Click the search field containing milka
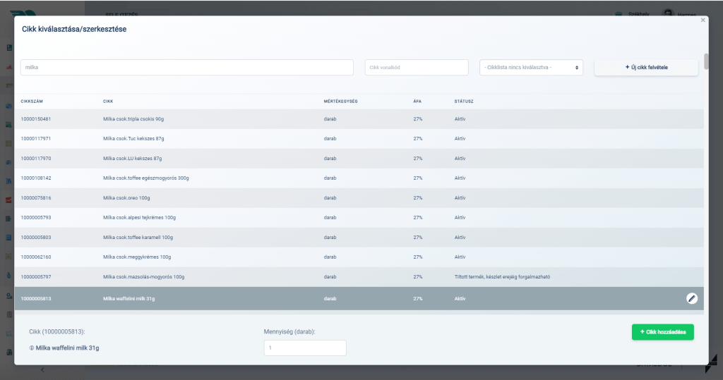The image size is (723, 380). pyautogui.click(x=186, y=67)
